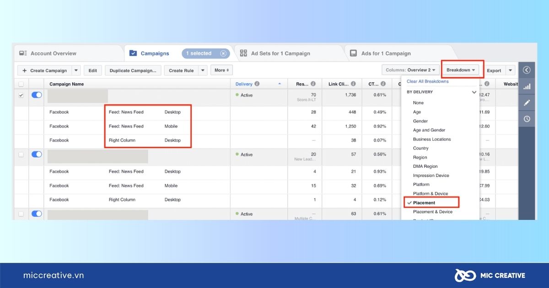Click the info icon beside Link Cli... header
This screenshot has width=549, height=288.
pyautogui.click(x=354, y=84)
